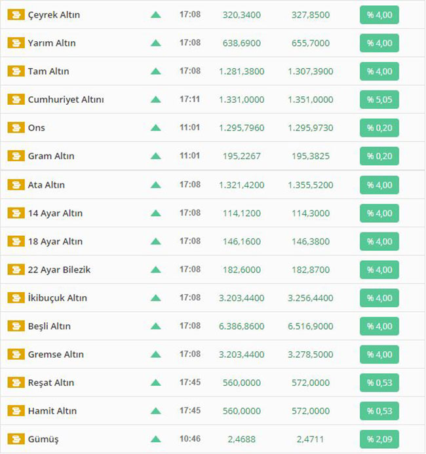Viewport: 426px width, 454px height.
Task: Open the Tam Altın link
Action: coord(48,71)
